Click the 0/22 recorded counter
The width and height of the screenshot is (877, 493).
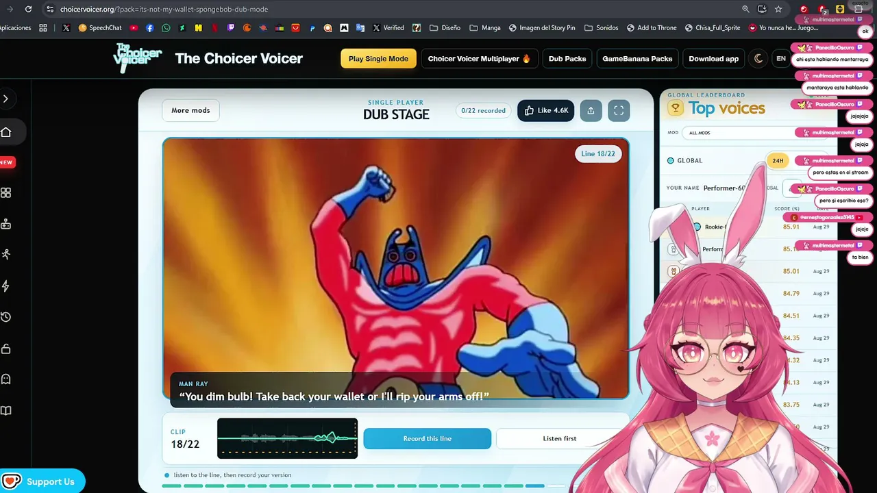(x=484, y=110)
